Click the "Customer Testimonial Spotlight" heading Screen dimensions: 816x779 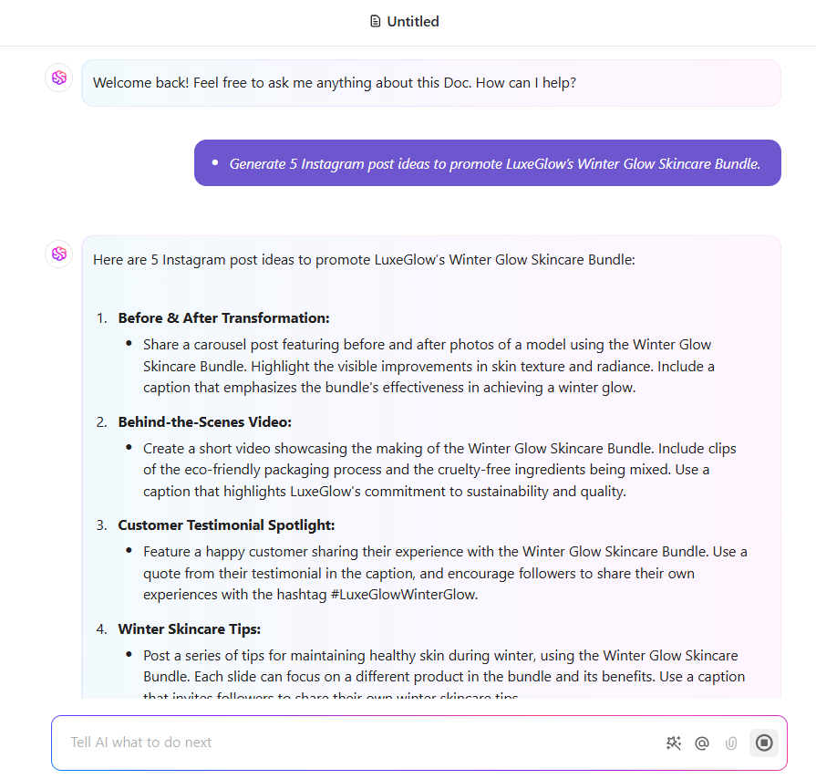tap(226, 525)
